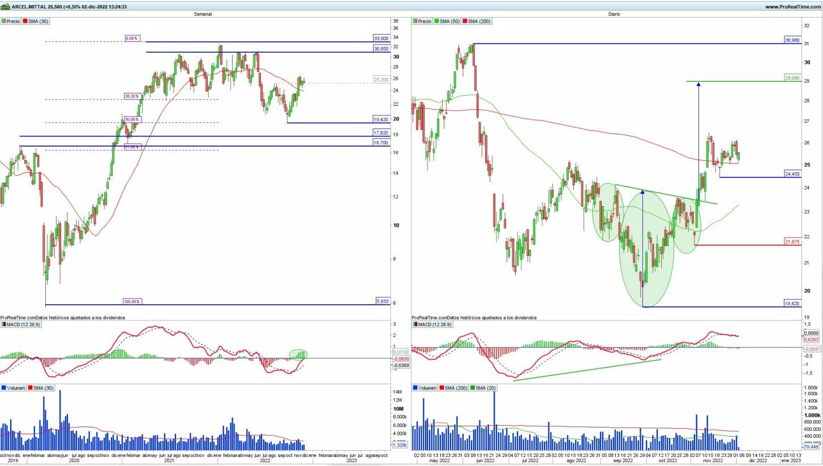Click the 0,6263 MACD value label
This screenshot has width=823, height=466.
click(x=811, y=340)
